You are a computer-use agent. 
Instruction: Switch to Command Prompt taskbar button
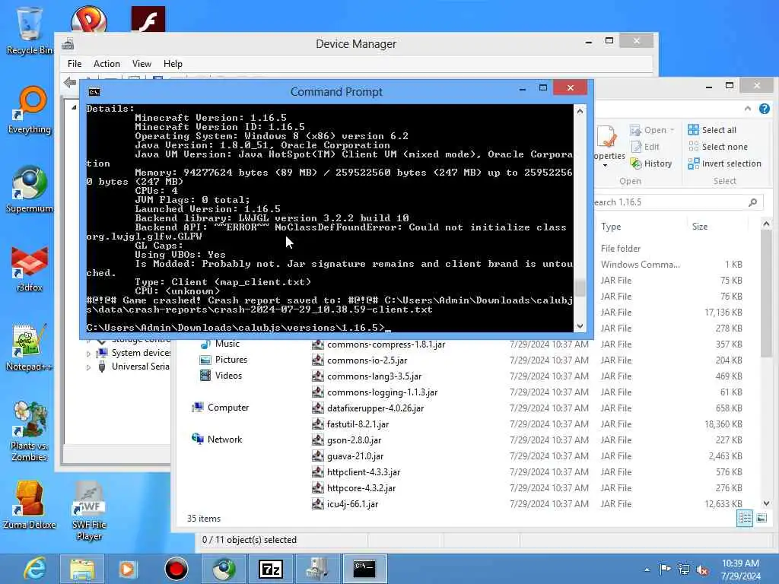pos(364,569)
